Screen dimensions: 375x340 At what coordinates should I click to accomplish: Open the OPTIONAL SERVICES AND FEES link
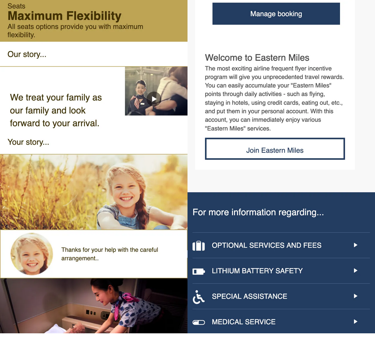coord(266,245)
